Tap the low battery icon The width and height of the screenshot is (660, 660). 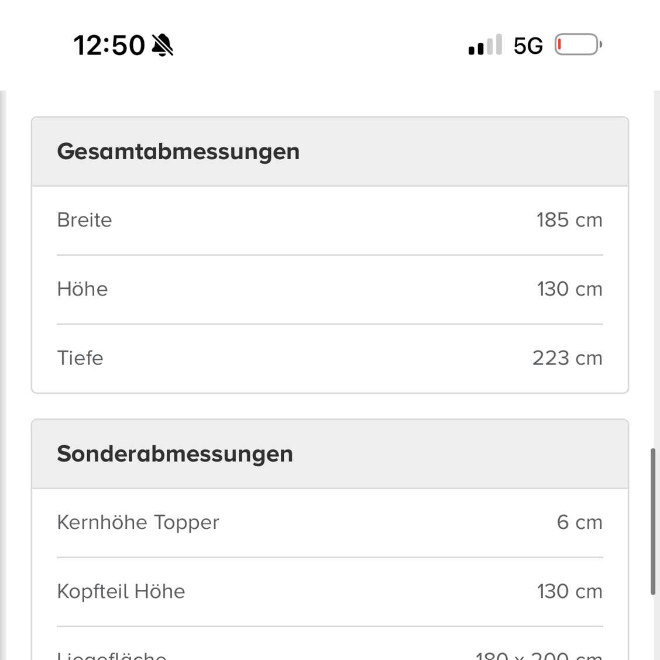578,44
